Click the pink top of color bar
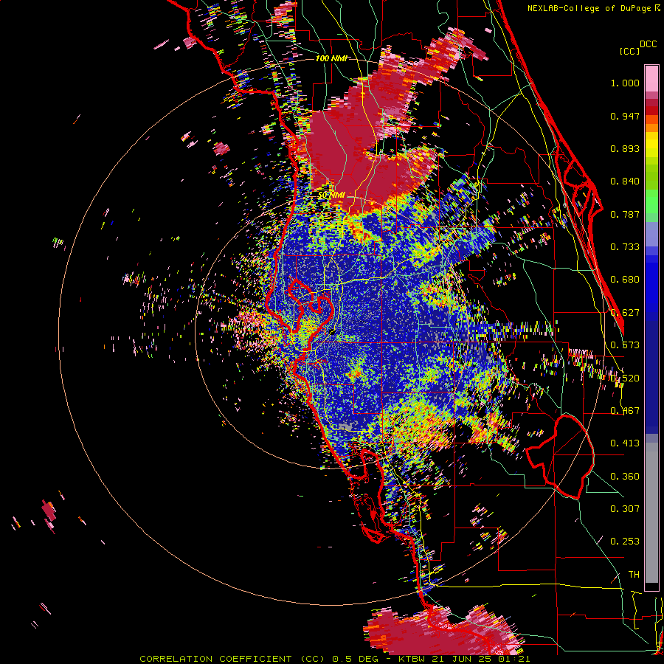 pyautogui.click(x=651, y=79)
